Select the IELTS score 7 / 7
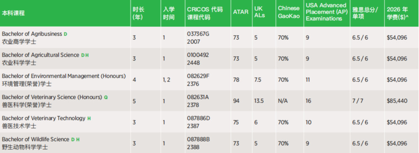Viewport: 419px width, 153px height. [358, 101]
